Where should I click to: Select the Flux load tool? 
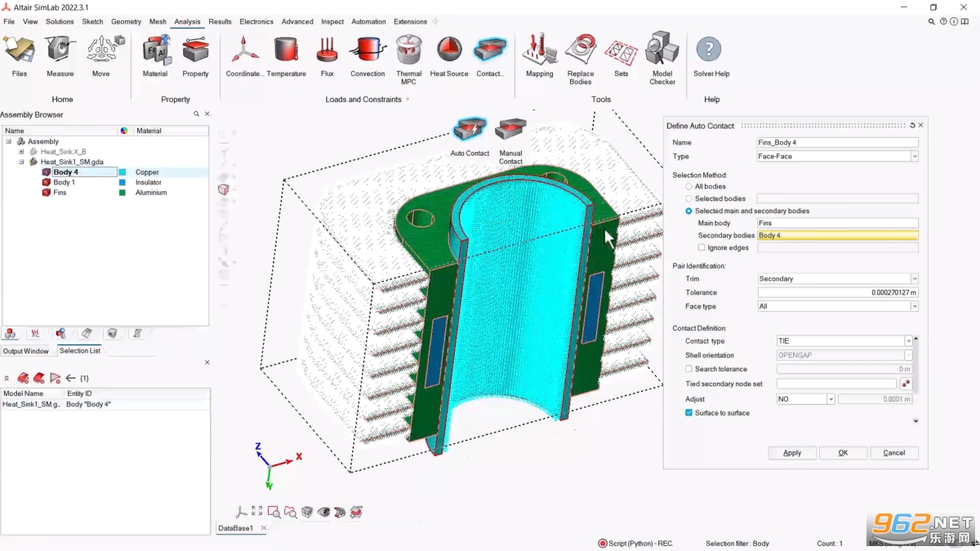click(x=327, y=56)
